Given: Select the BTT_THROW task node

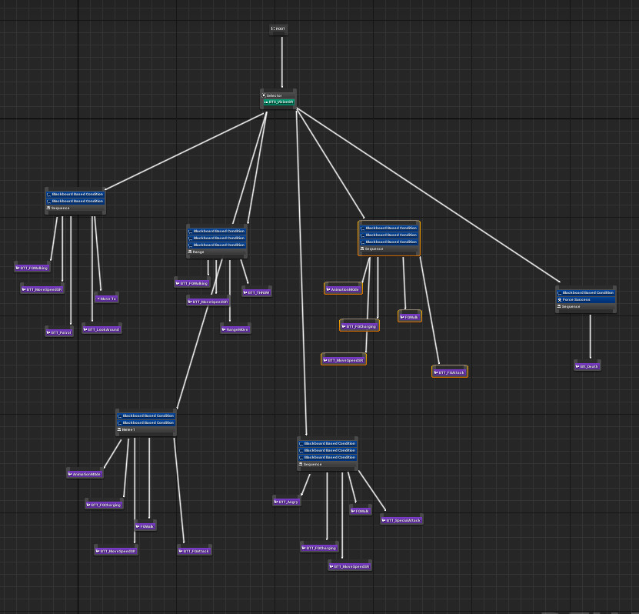Looking at the screenshot, I should [x=257, y=292].
